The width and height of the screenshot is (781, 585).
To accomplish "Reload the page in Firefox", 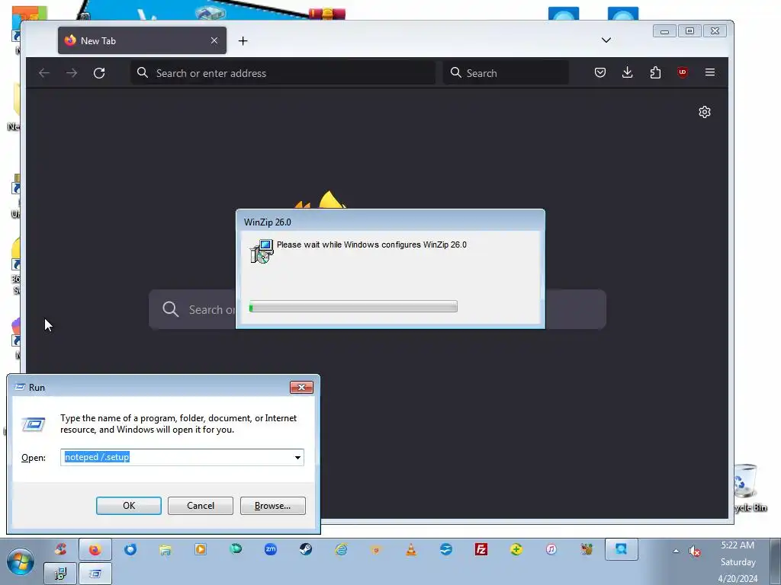I will 99,73.
